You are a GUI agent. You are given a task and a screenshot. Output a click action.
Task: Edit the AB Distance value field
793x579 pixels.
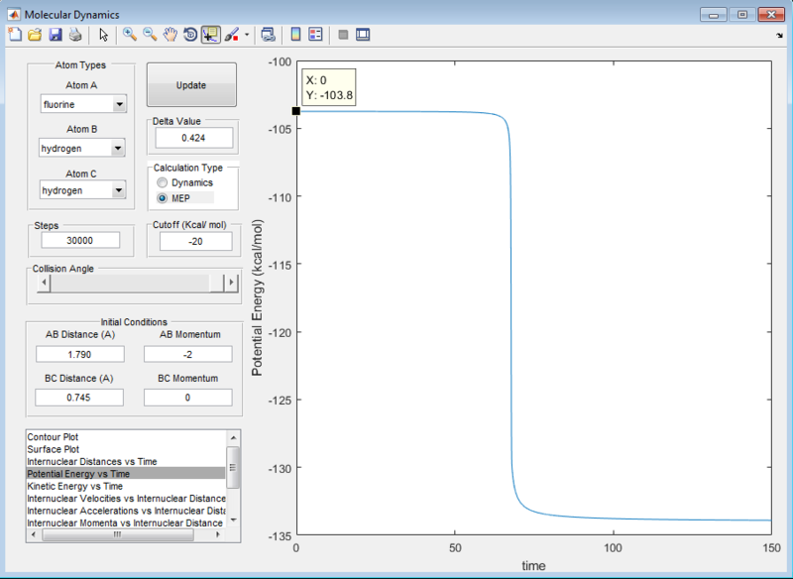coord(78,354)
